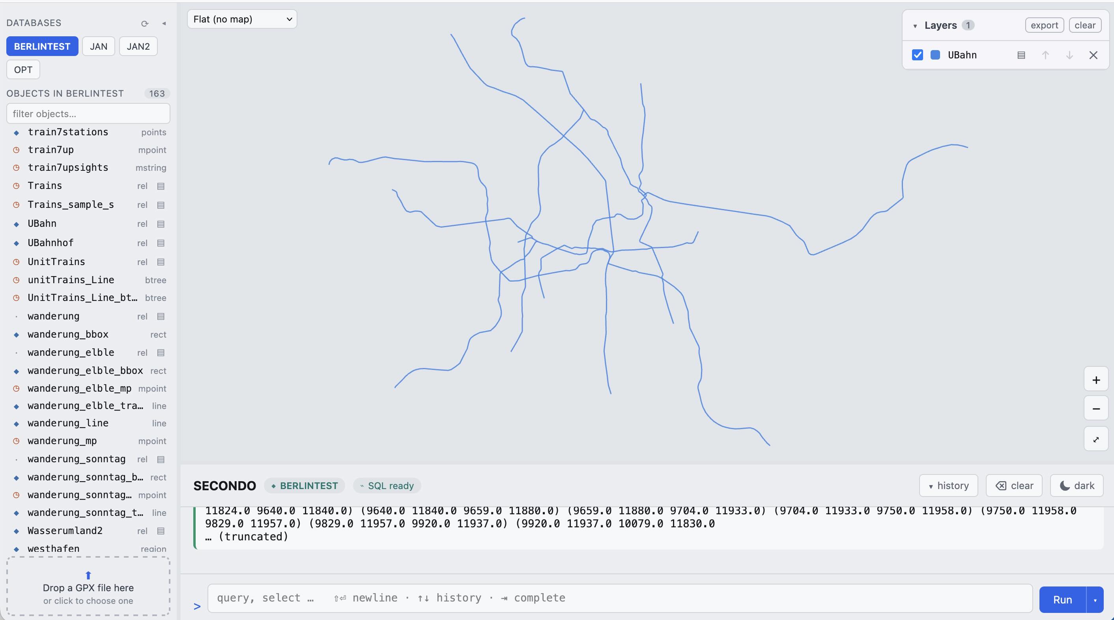Viewport: 1114px width, 620px height.
Task: Open the basemap dropdown Flat (no map)
Action: [242, 19]
